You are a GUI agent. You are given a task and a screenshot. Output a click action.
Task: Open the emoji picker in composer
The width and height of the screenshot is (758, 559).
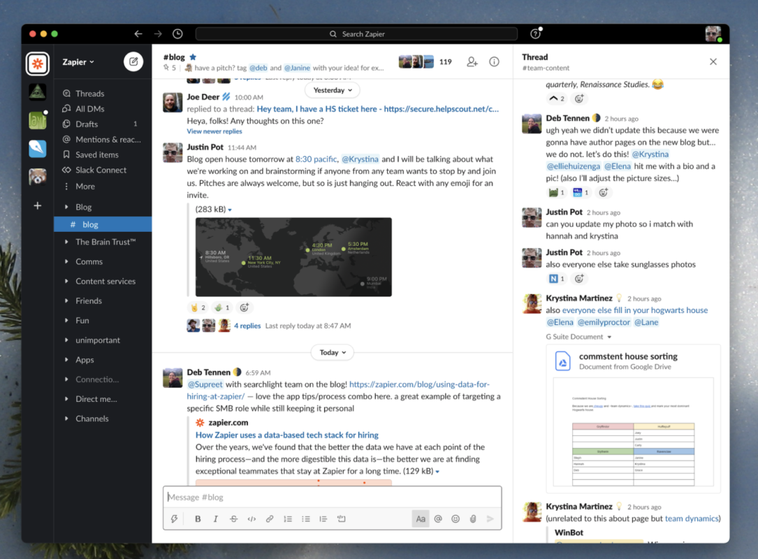point(455,518)
